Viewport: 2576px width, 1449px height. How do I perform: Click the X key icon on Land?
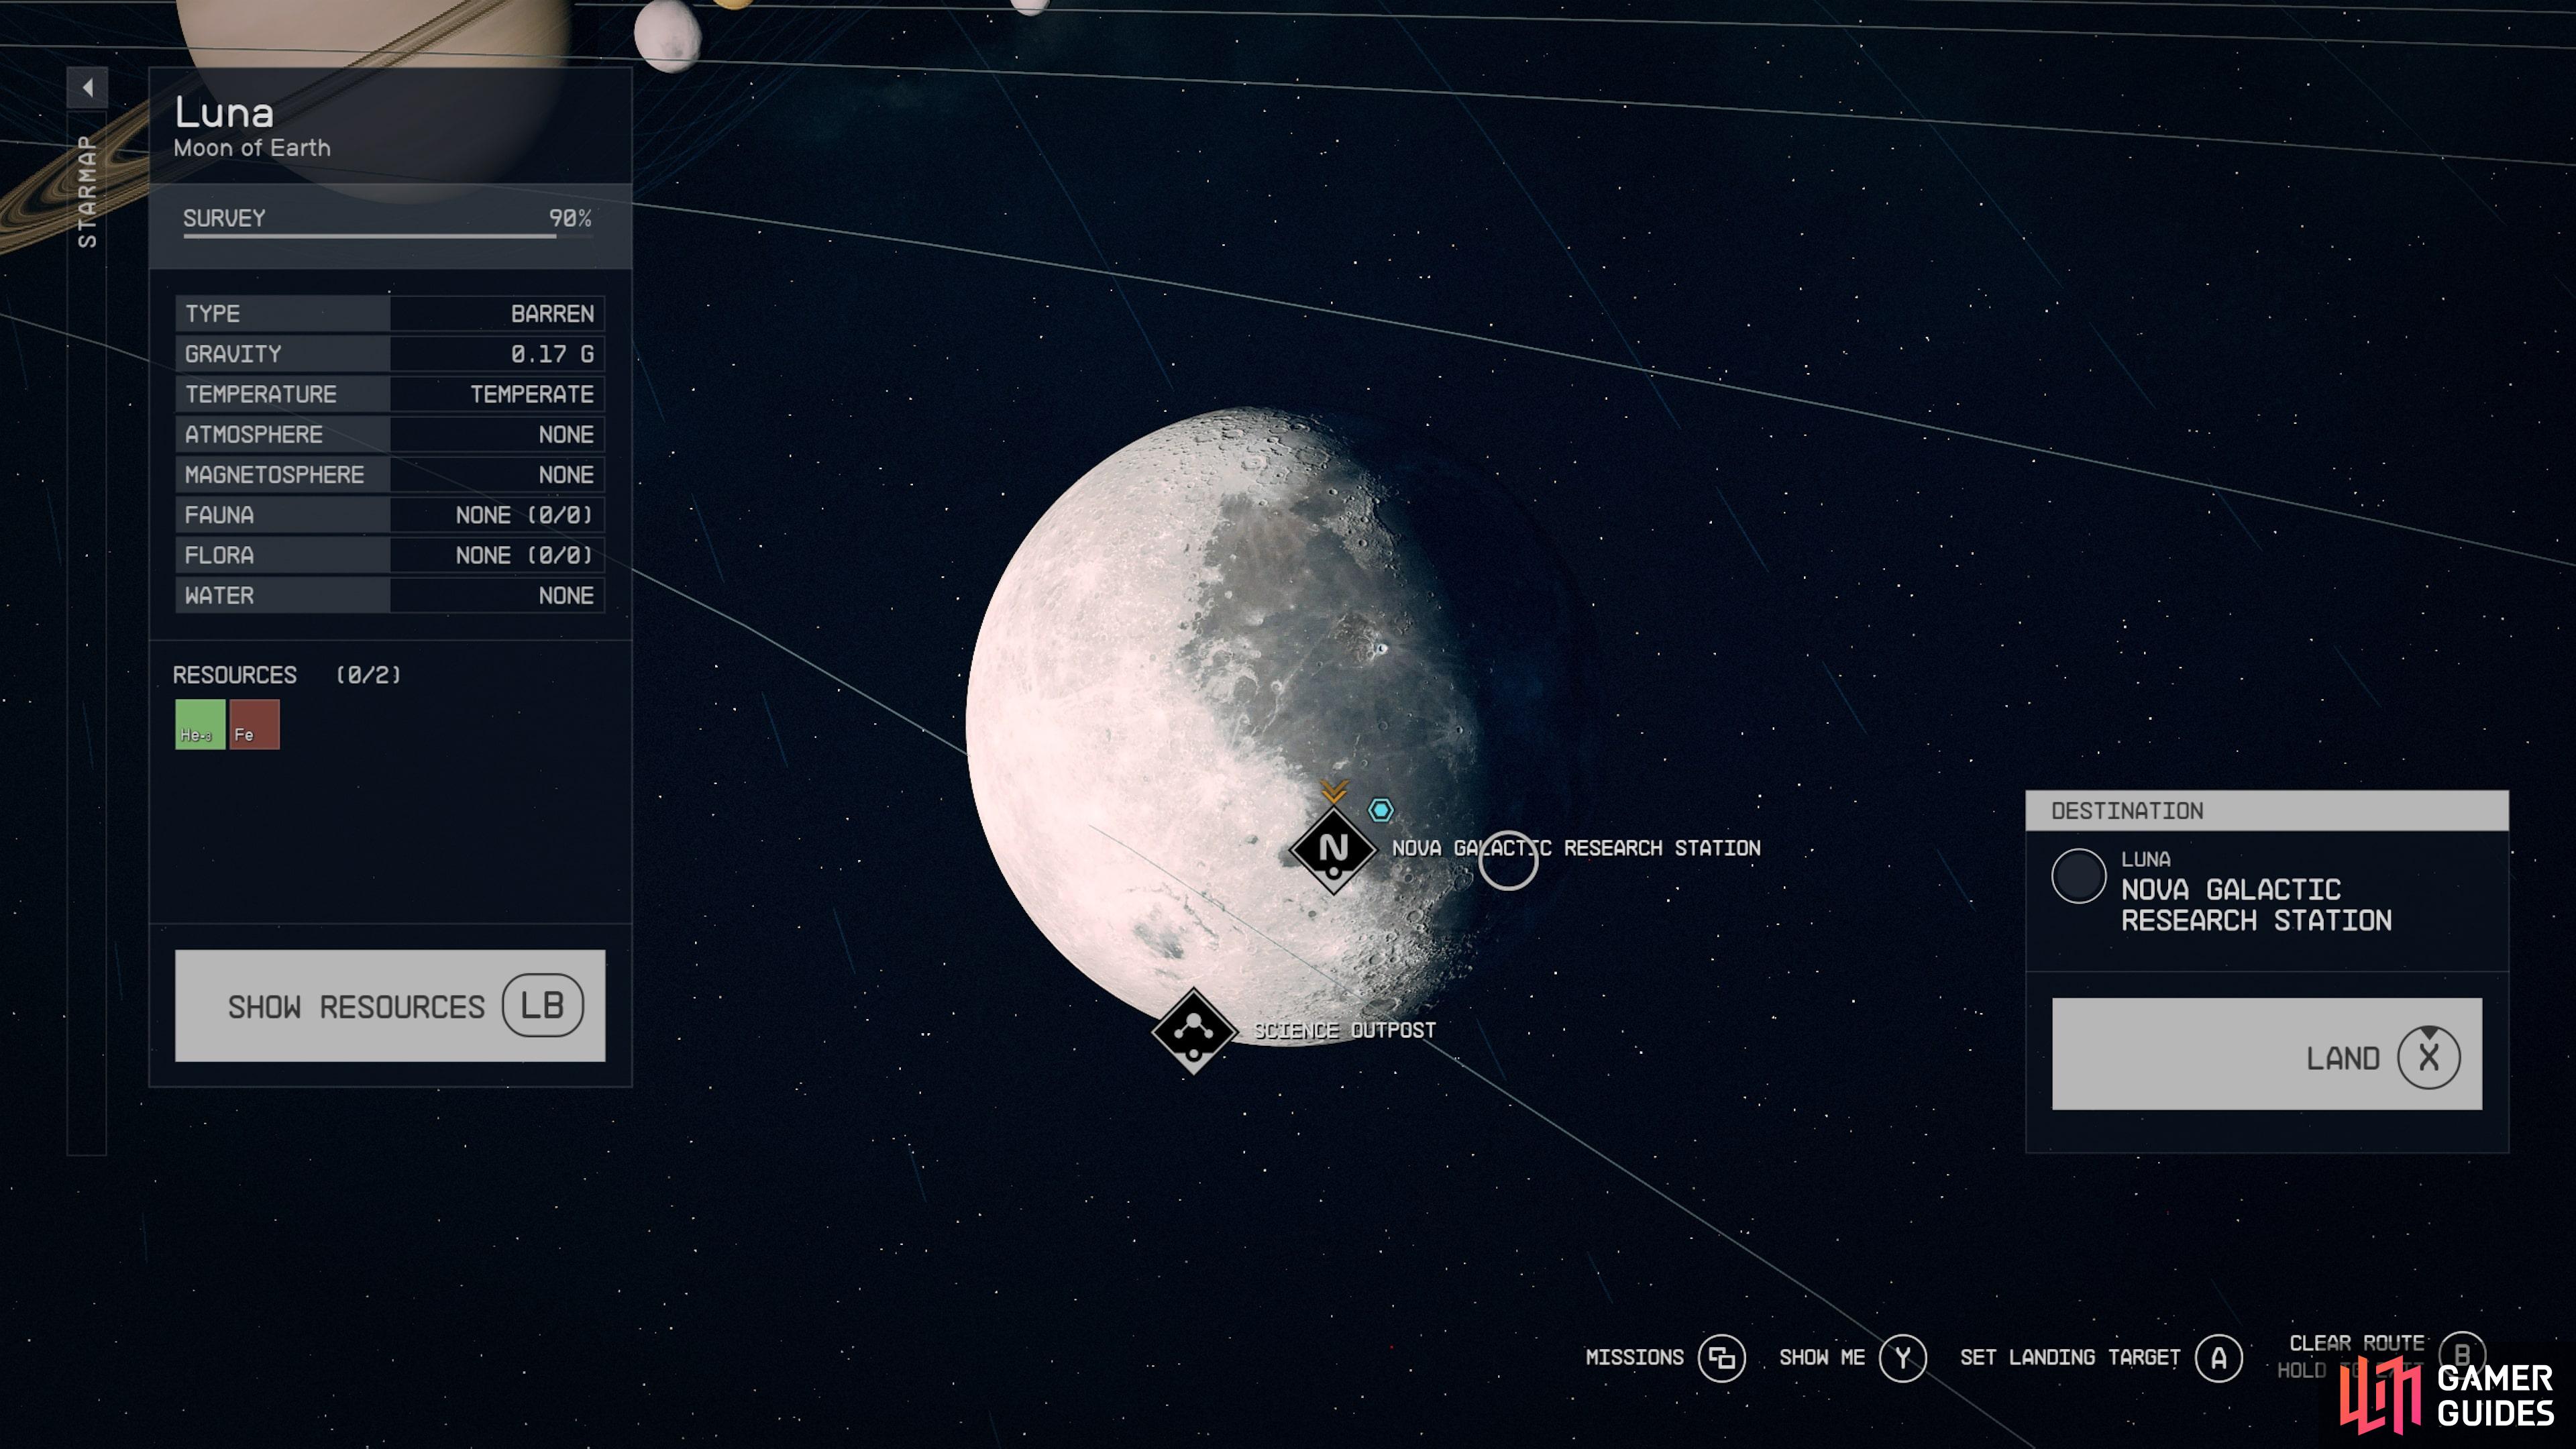(x=2429, y=1057)
